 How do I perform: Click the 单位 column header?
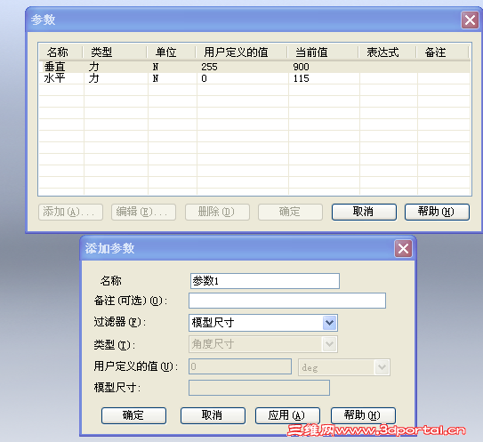click(172, 52)
